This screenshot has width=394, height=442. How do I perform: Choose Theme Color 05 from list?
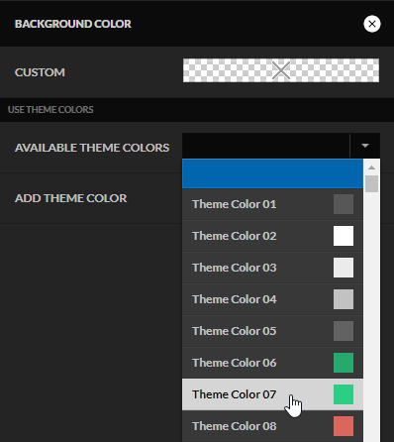click(272, 331)
